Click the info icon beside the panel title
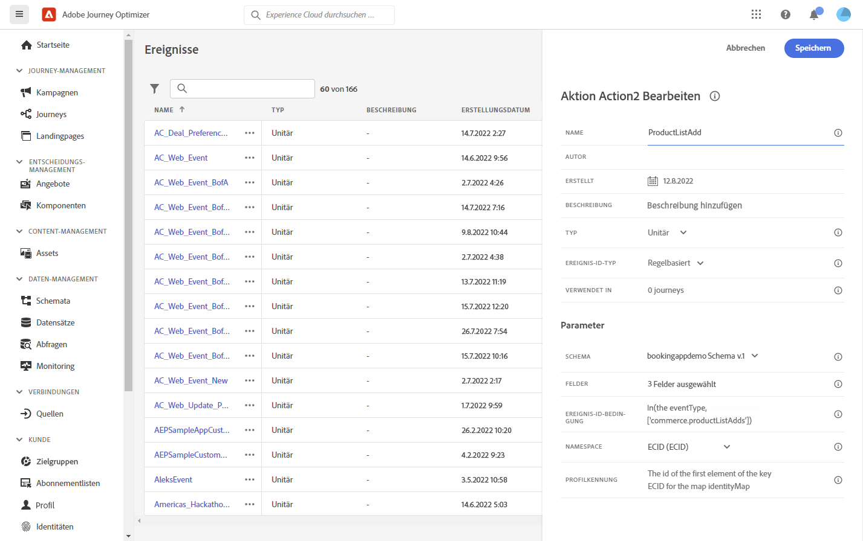863x541 pixels. (715, 96)
